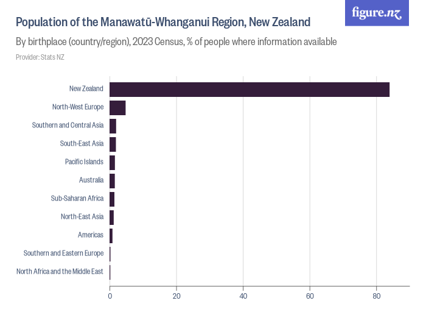Screen dimensions: 426x320
Task: Click the subtitle mentioning 2023 Census
Action: [x=176, y=42]
